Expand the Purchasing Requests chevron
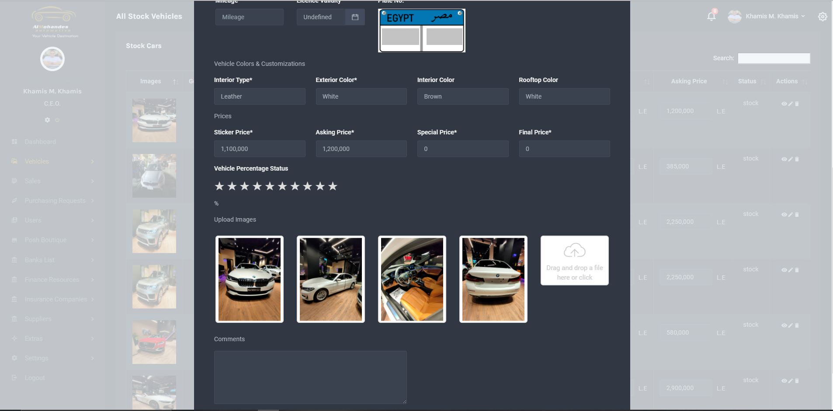 pyautogui.click(x=92, y=201)
